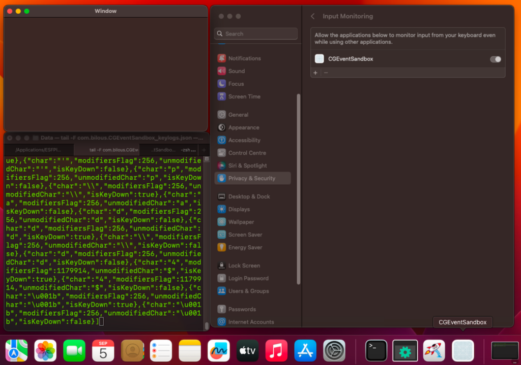Open Sound settings in the sidebar
The width and height of the screenshot is (521, 365).
coord(237,71)
